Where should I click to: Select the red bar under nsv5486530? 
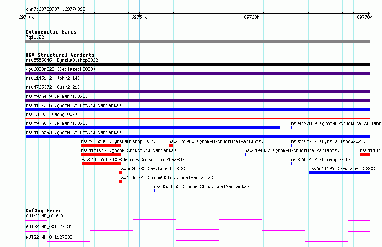(x=101, y=146)
